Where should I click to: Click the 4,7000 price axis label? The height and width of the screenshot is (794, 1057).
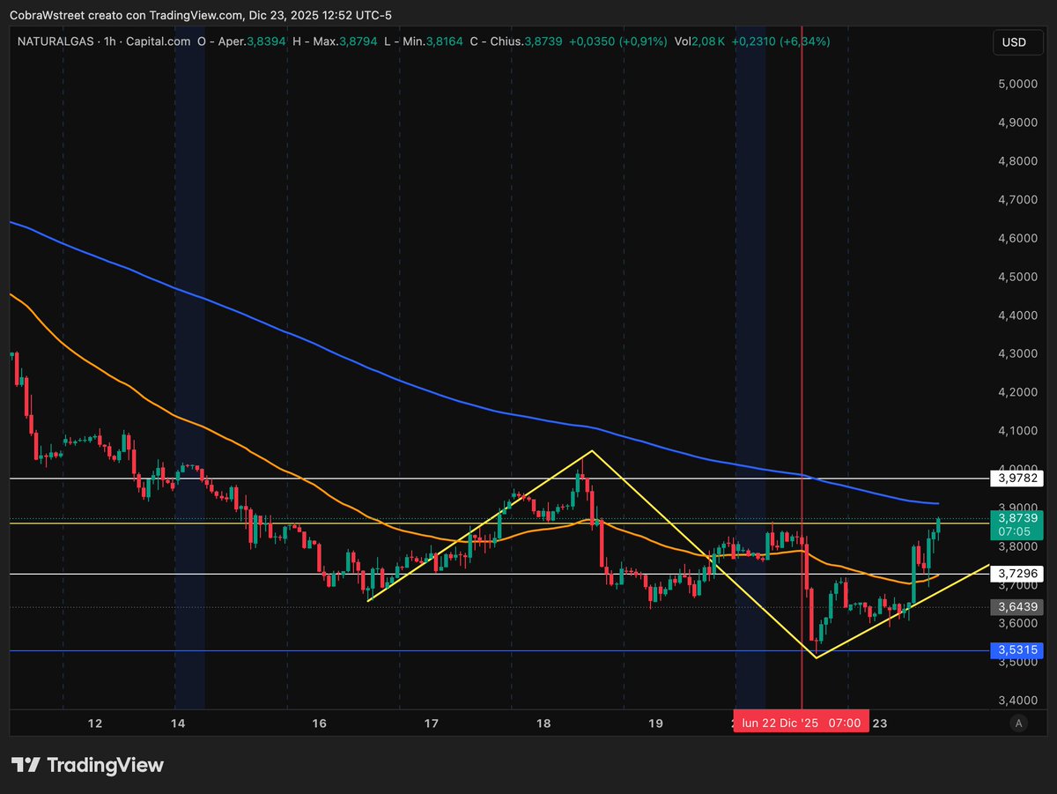[1016, 200]
